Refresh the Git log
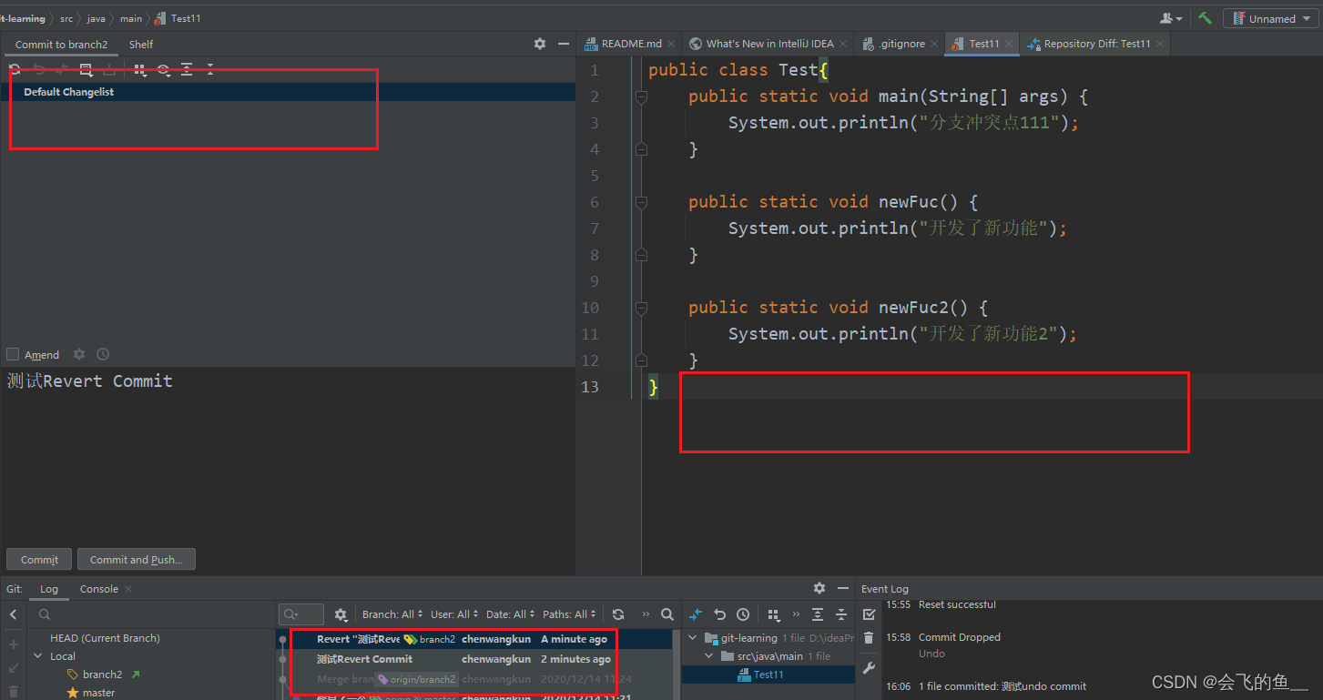The height and width of the screenshot is (700, 1323). pos(618,614)
